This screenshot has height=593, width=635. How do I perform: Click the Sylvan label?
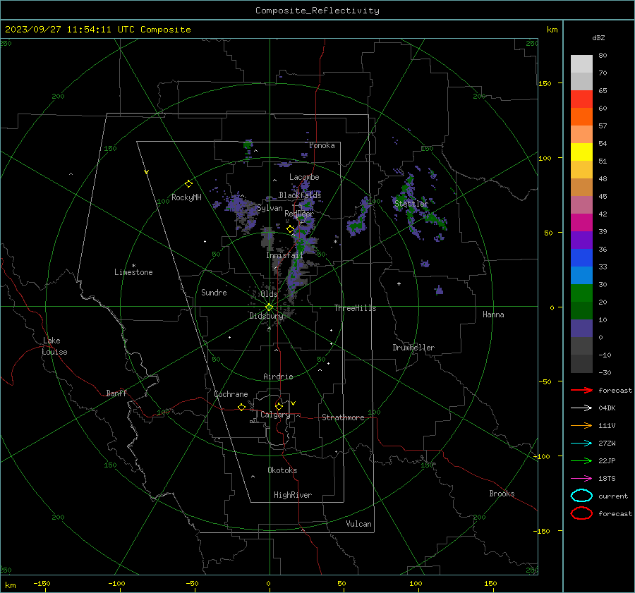click(x=270, y=208)
